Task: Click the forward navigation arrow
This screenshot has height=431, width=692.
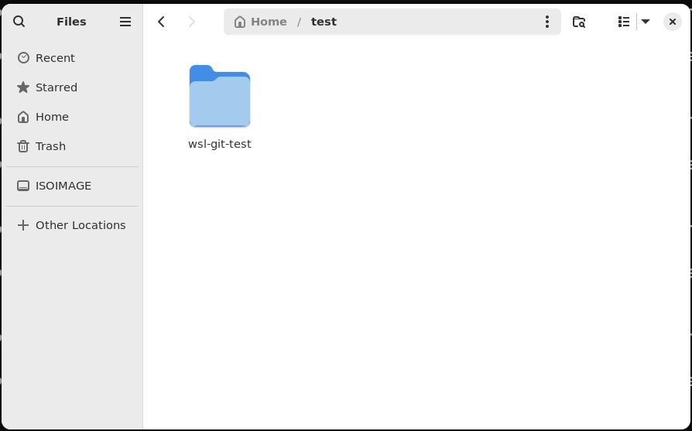Action: click(x=192, y=22)
